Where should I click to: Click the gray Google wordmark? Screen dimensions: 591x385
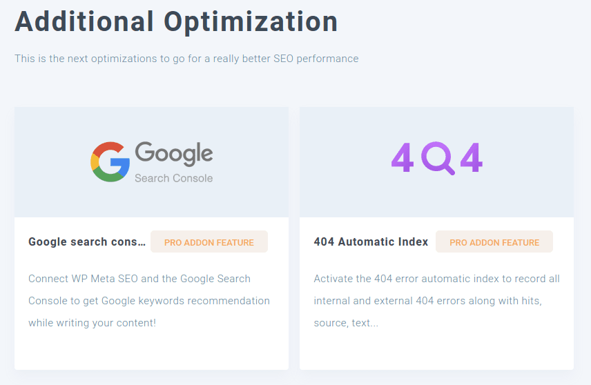pyautogui.click(x=174, y=154)
